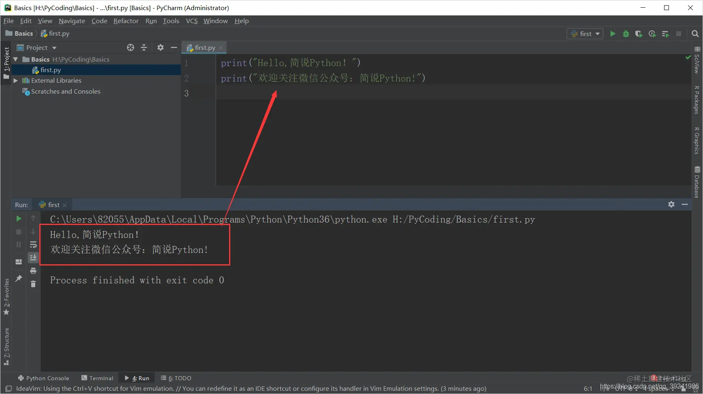
Task: Hide the Project tool window
Action: 174,47
